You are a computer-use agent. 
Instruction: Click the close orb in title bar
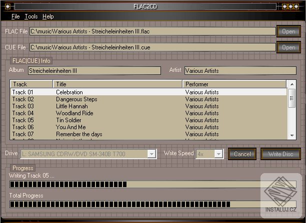pos(296,6)
